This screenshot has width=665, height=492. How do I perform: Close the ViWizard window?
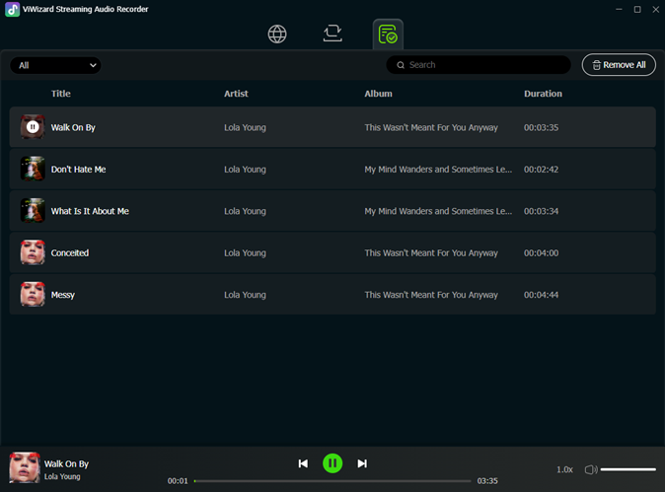pos(656,9)
